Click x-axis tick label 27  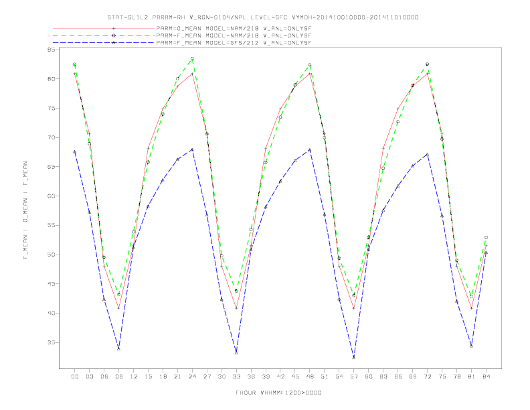pos(207,377)
